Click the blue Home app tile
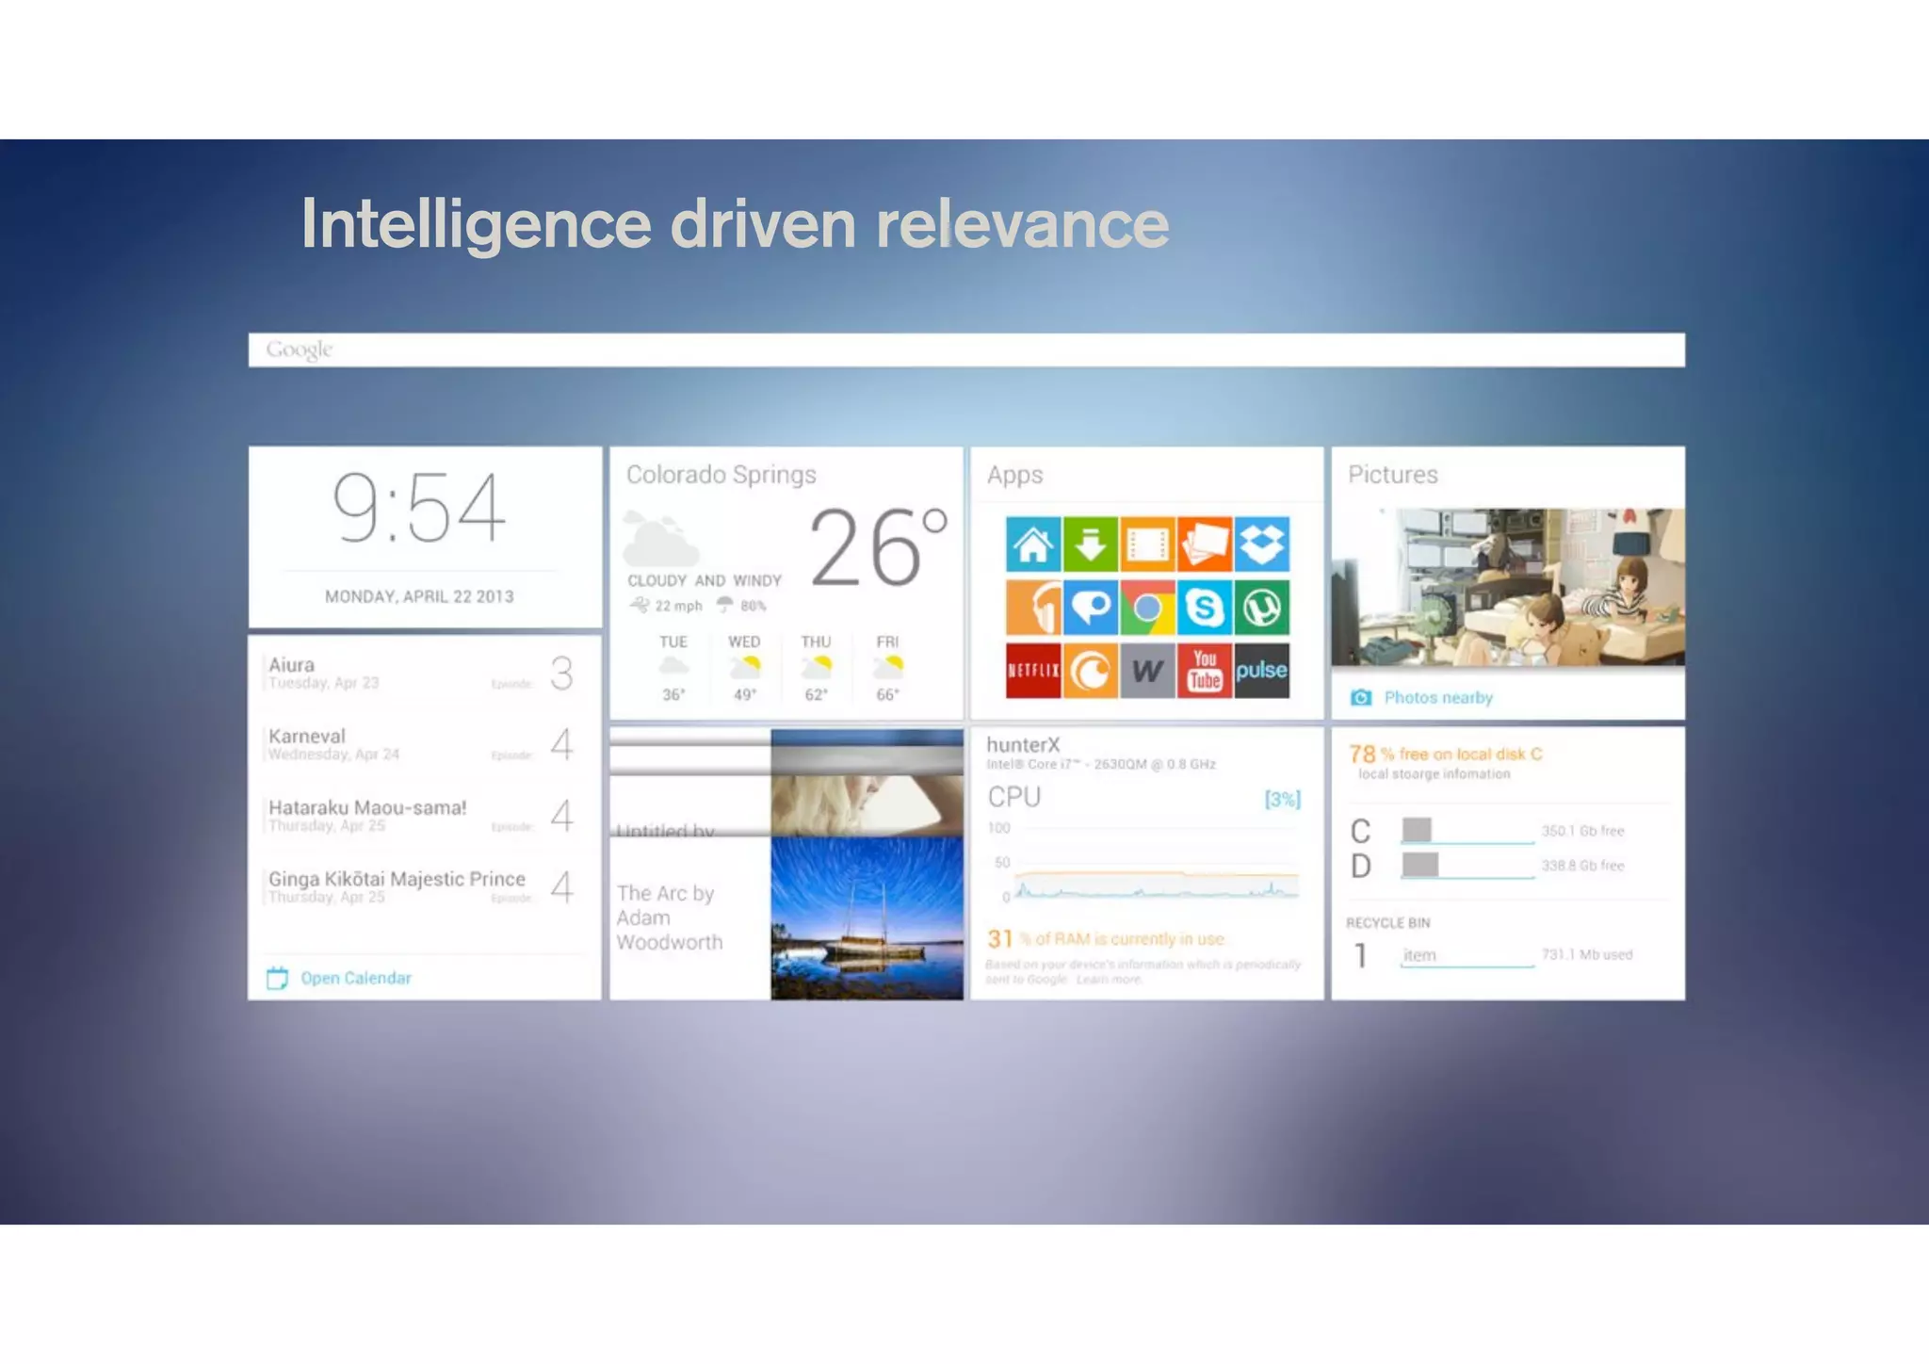Viewport: 1929px width, 1364px height. [1033, 544]
